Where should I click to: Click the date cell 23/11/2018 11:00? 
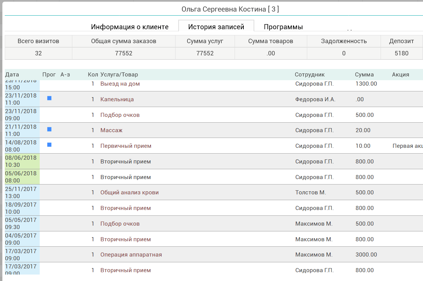click(22, 99)
